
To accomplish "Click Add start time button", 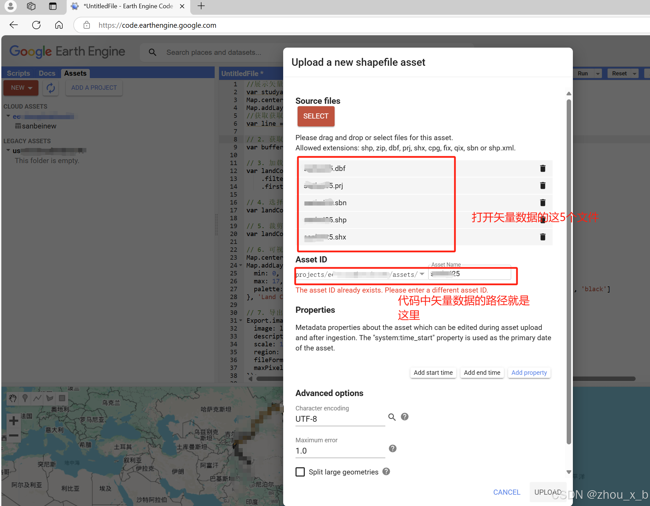I will pos(433,373).
